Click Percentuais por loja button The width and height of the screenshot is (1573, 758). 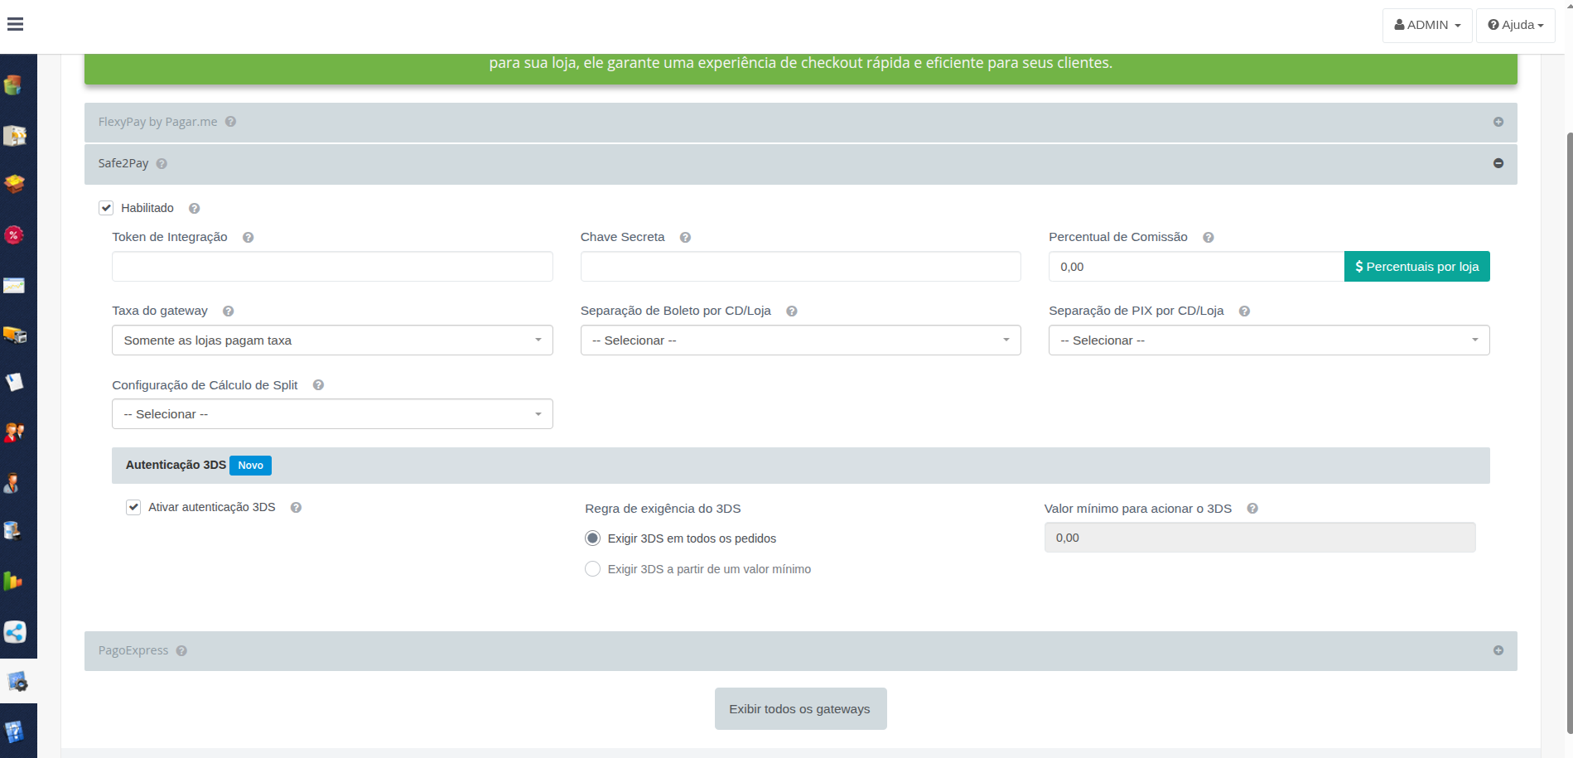coord(1416,267)
